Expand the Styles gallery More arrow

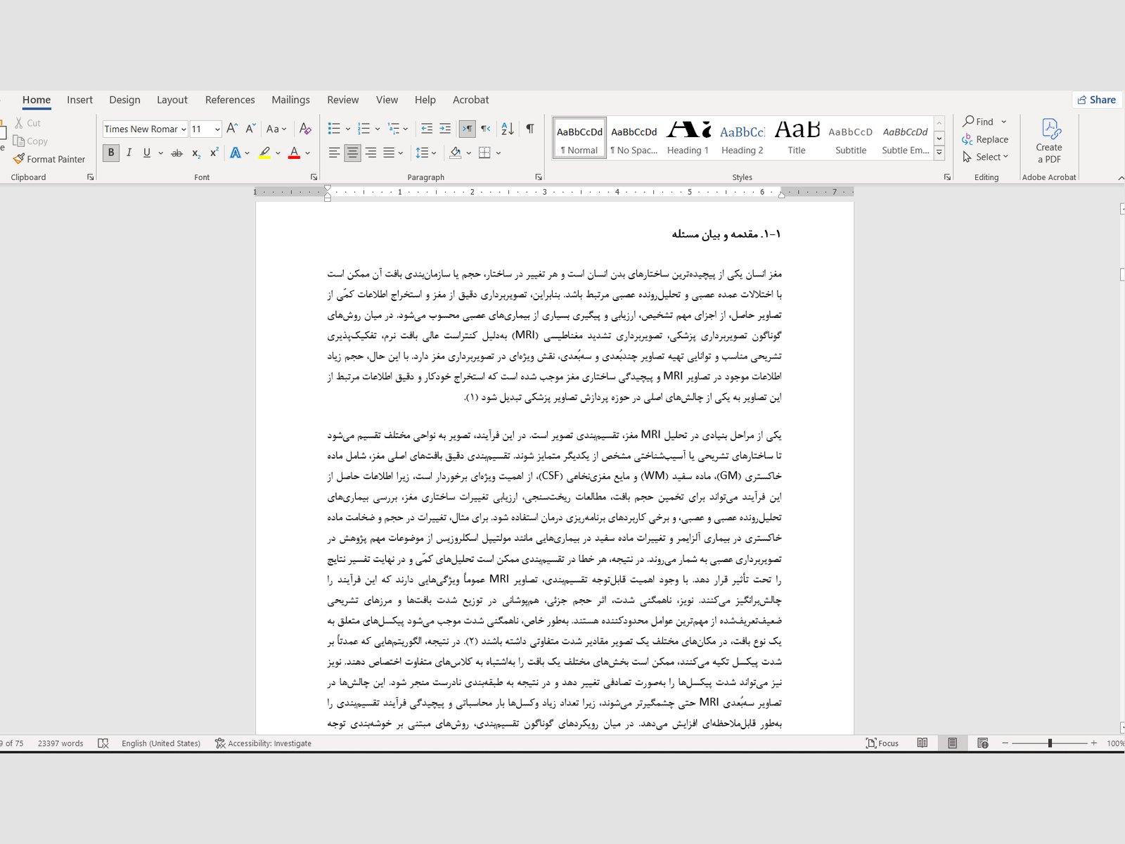939,153
